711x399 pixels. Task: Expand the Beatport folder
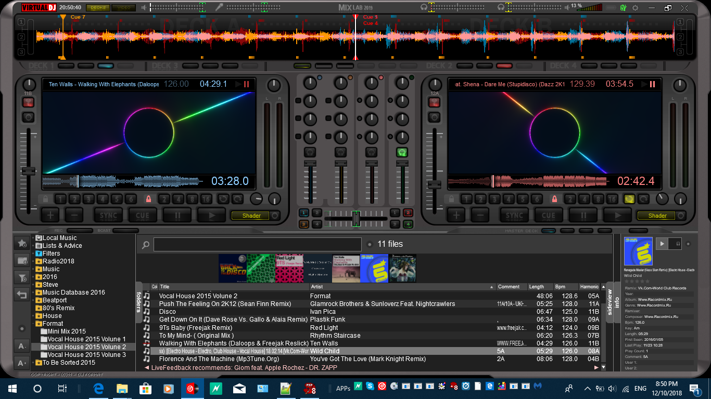(33, 300)
